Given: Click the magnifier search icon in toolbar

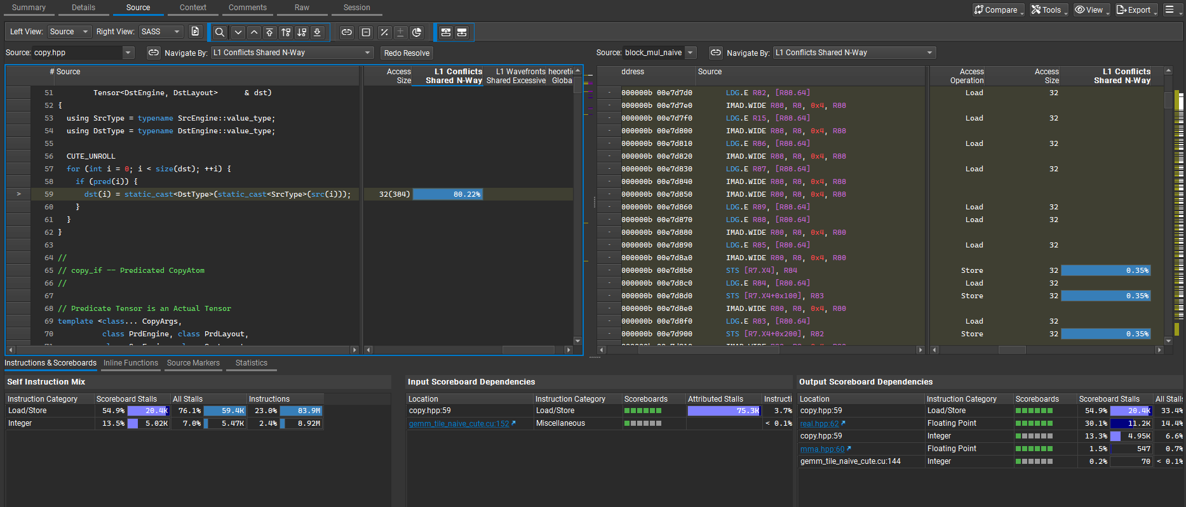Looking at the screenshot, I should [x=220, y=32].
